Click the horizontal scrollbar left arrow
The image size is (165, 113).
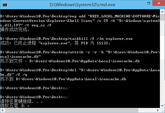3,110
